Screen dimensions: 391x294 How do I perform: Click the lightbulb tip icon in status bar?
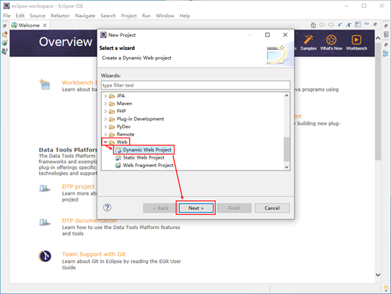386,288
